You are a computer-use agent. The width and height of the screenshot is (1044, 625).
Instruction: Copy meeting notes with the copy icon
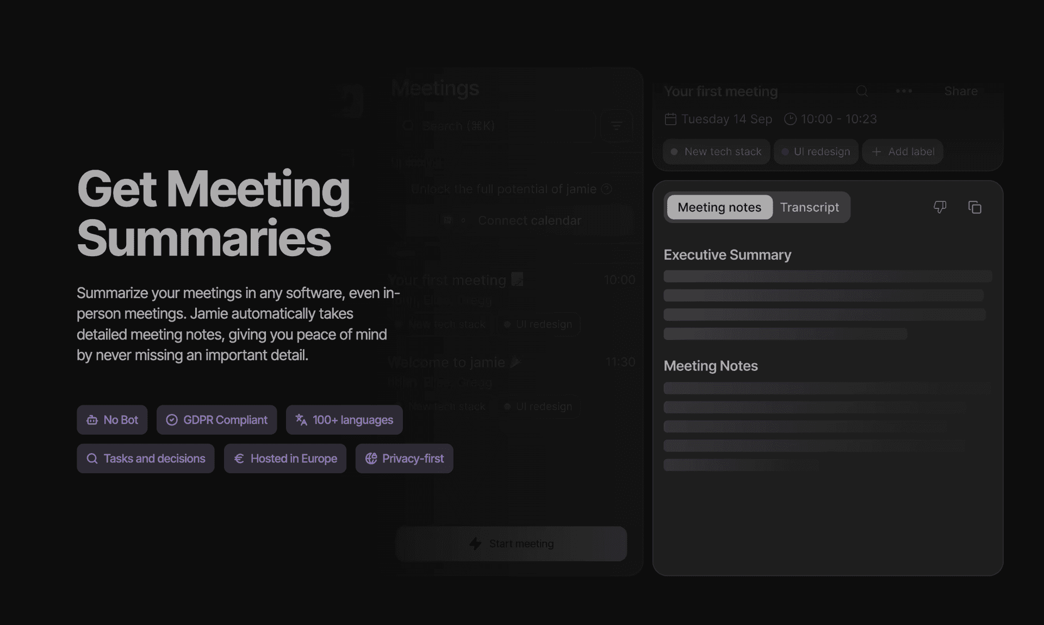point(974,207)
